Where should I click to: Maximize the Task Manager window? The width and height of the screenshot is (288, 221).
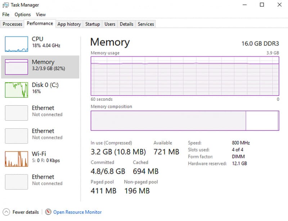point(262,5)
